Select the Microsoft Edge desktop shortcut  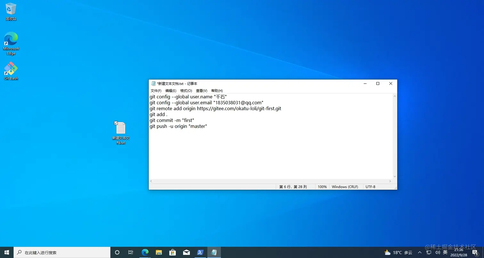click(11, 43)
